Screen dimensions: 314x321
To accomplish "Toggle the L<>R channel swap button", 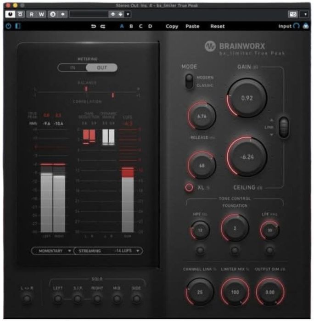I will click(27, 298).
